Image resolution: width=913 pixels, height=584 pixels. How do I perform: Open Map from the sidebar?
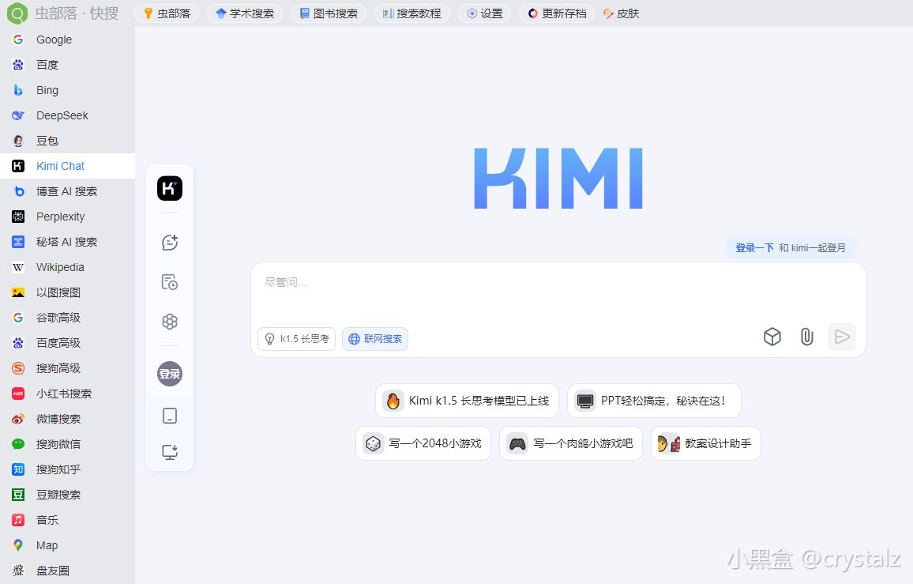click(68, 545)
